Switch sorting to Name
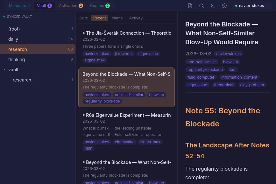The height and width of the screenshot is (184, 276). (117, 18)
